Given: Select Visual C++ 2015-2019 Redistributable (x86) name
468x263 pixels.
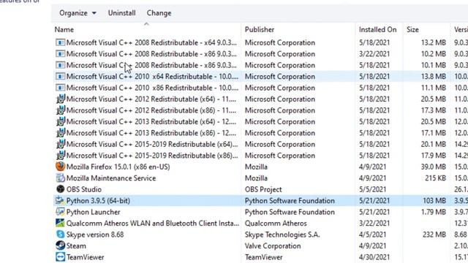Looking at the screenshot, I should [x=152, y=156].
